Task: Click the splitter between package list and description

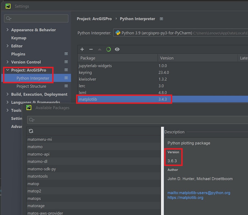Action: (x=162, y=171)
